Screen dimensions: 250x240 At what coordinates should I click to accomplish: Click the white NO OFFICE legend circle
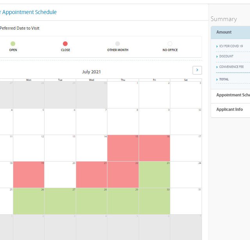click(170, 44)
